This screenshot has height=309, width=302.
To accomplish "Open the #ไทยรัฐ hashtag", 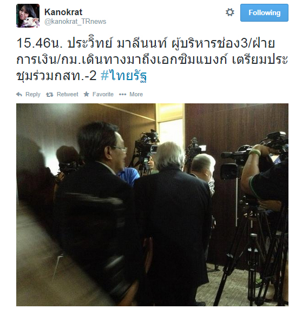I will click(124, 76).
